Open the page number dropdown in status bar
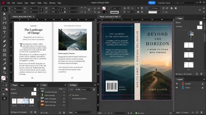 [125, 113]
